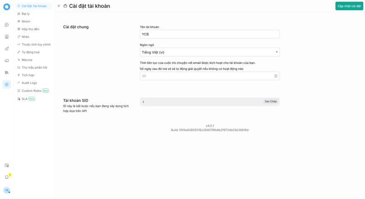The height and width of the screenshot is (199, 365).
Task: Click the Chatwoot logo at top-left
Action: click(6, 7)
